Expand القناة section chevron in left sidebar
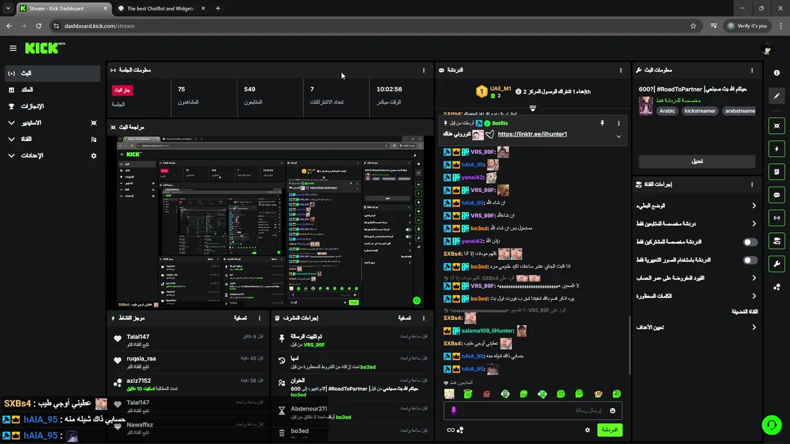Screen dimensions: 790x444 pos(11,139)
